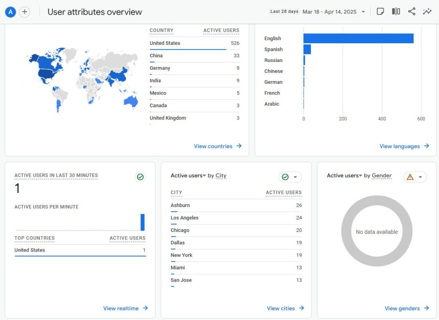This screenshot has height=320, width=439.
Task: Open the warning dropdown in the Gender card
Action: [x=415, y=177]
